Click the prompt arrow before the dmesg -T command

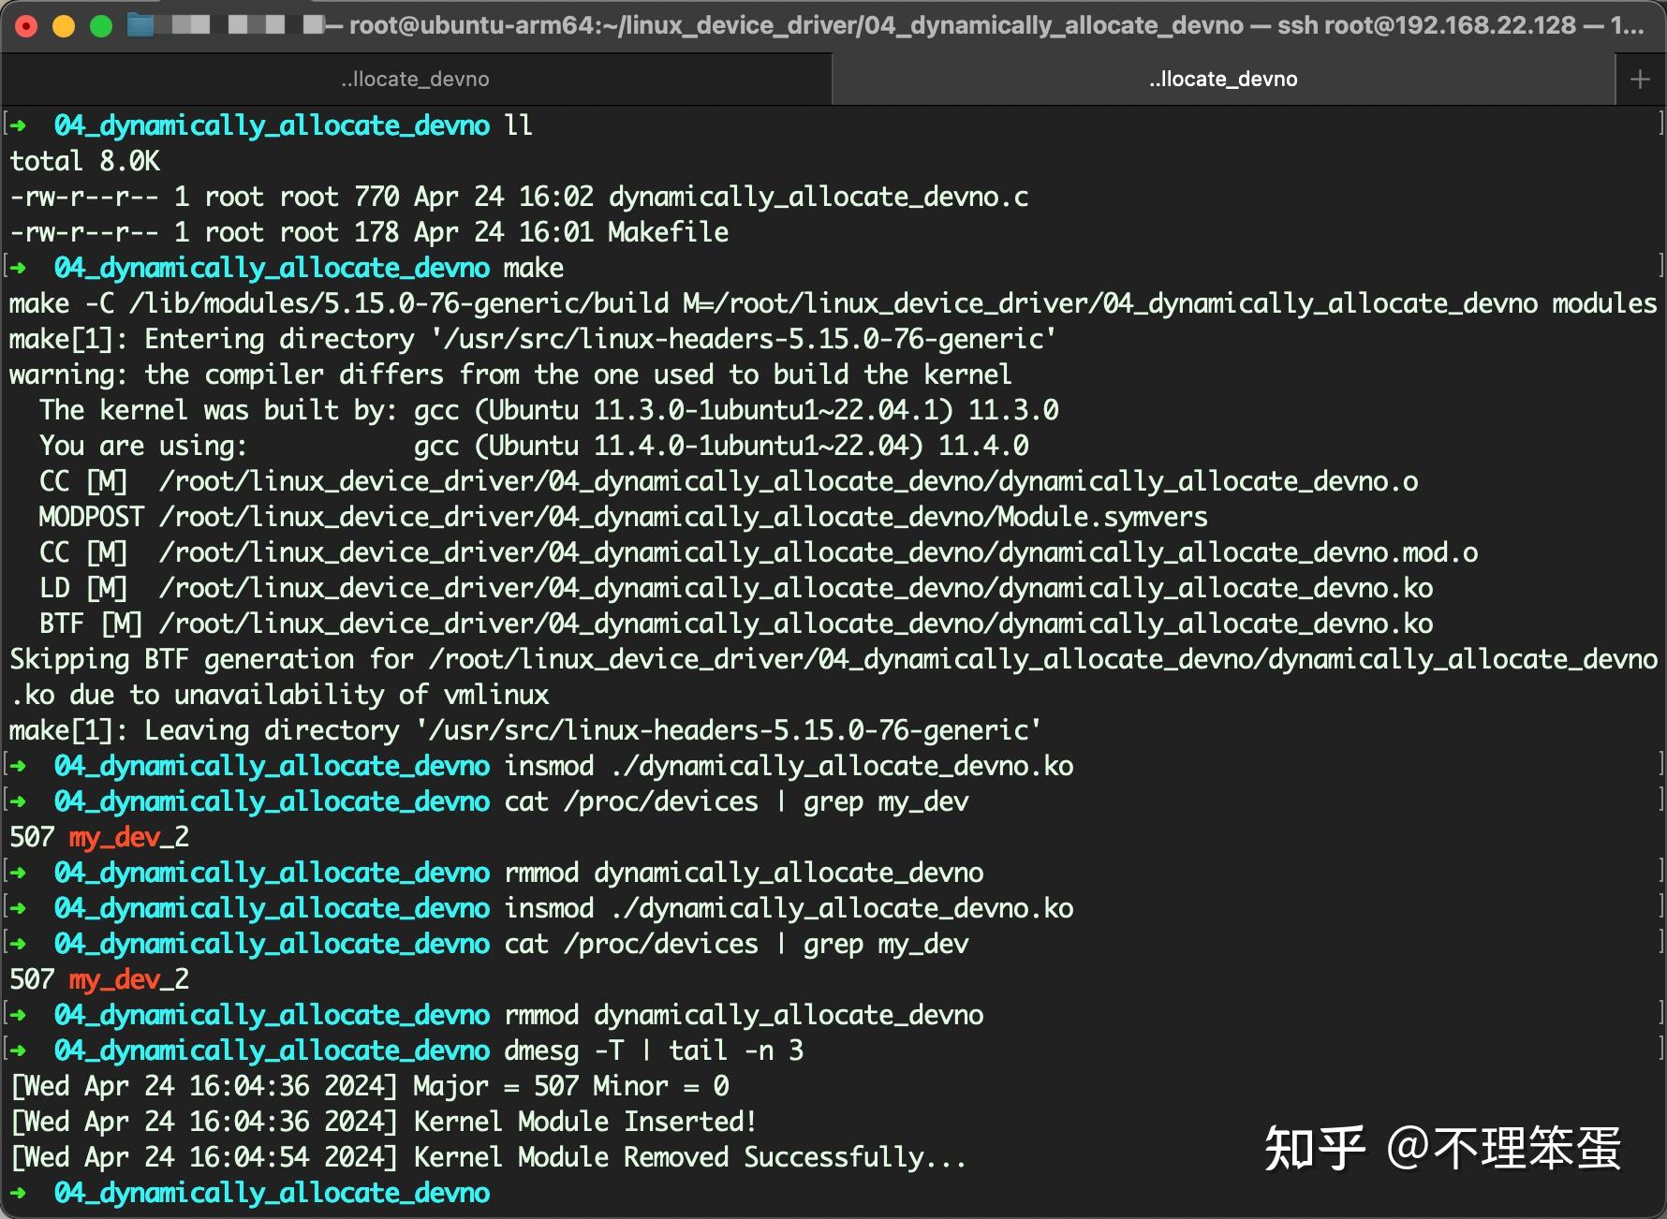point(19,1050)
